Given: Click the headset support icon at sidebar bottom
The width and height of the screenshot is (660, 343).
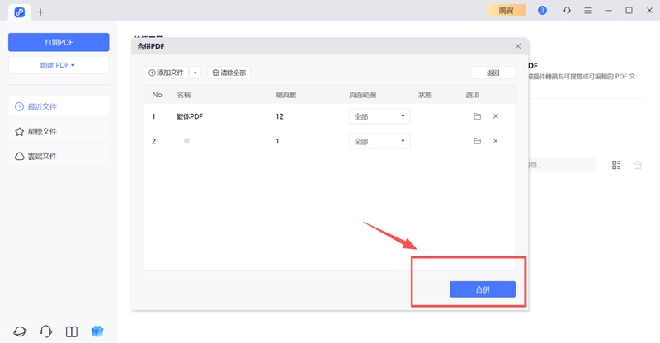Looking at the screenshot, I should [45, 331].
